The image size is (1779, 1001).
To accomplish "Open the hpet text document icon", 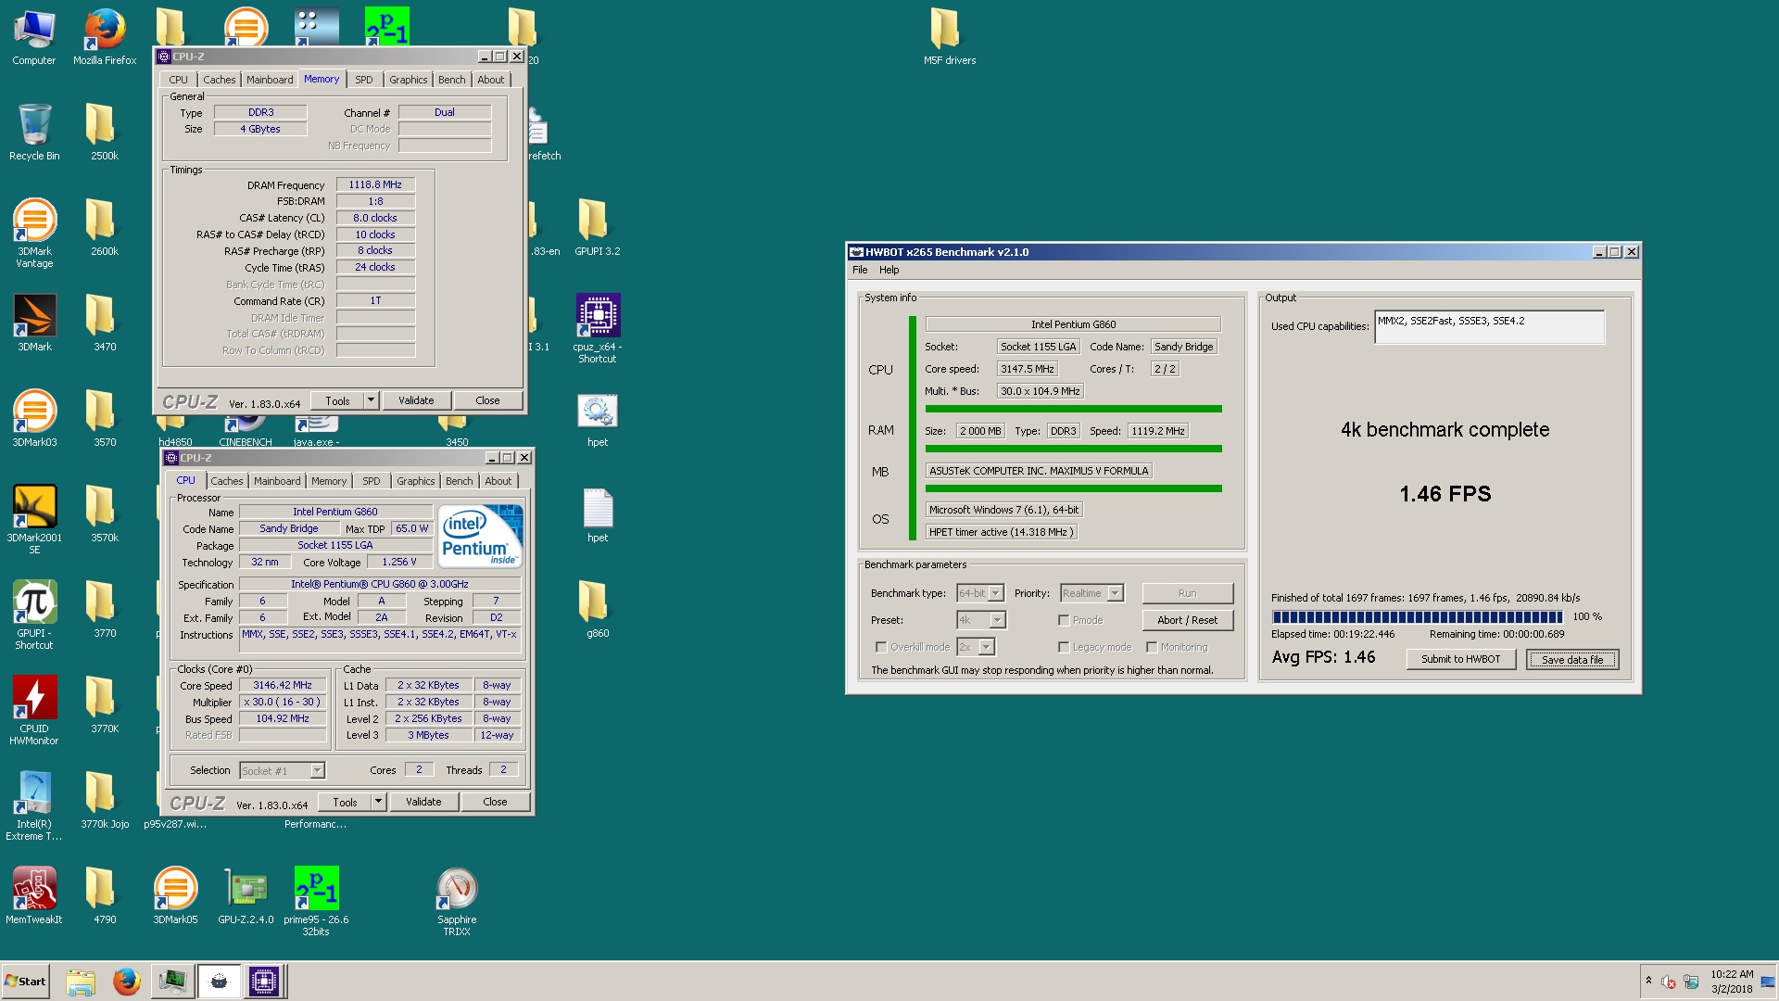I will (598, 513).
